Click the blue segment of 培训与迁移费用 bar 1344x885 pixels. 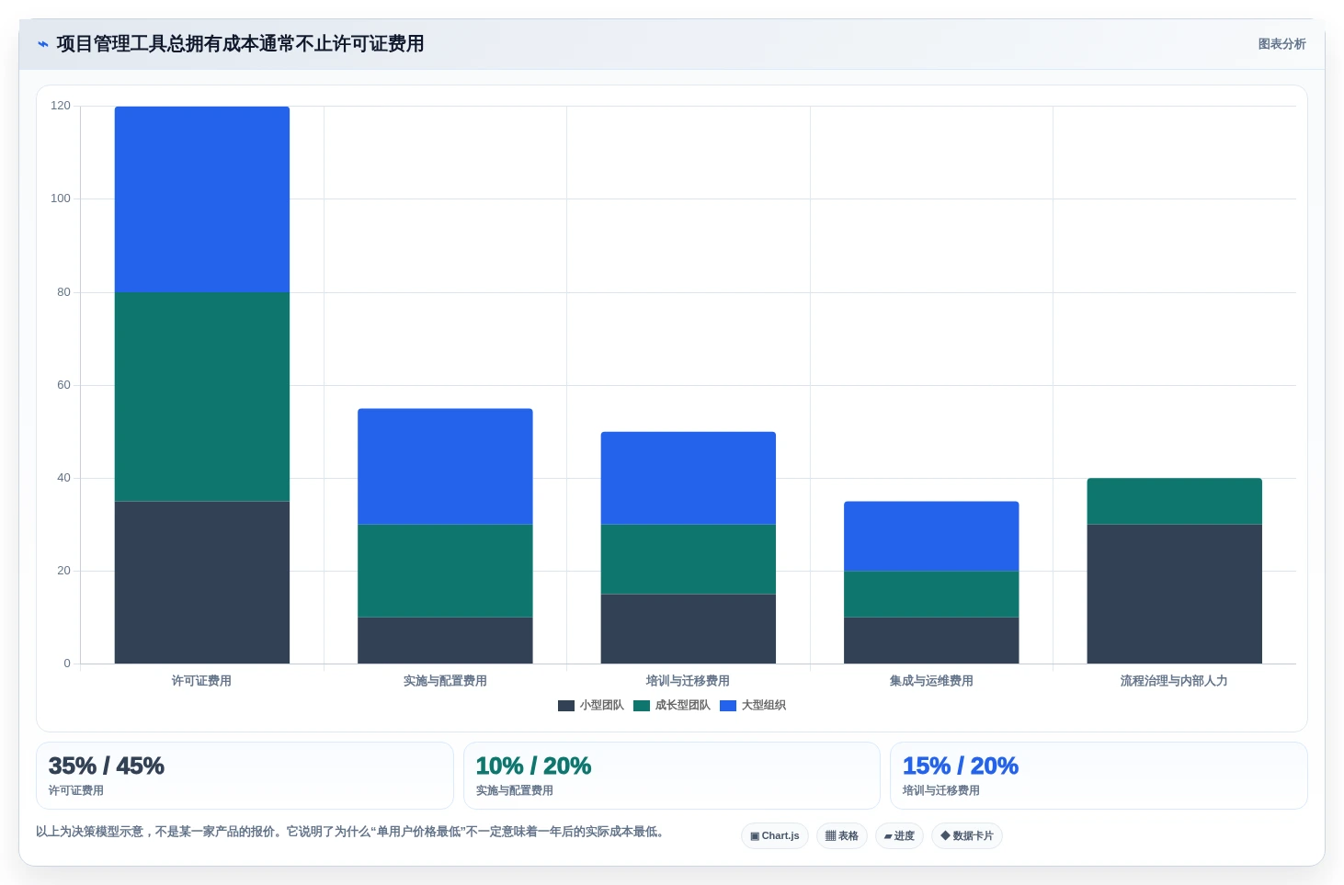pos(689,478)
